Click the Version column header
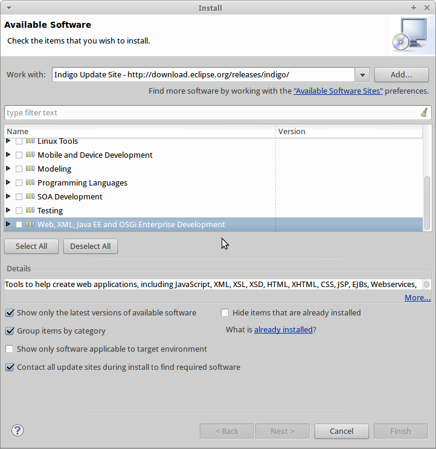436x449 pixels. [x=349, y=131]
